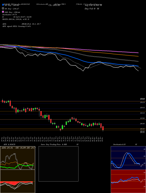Open the red RSI chart panel
Screen dimensions: 146x193
128,181
